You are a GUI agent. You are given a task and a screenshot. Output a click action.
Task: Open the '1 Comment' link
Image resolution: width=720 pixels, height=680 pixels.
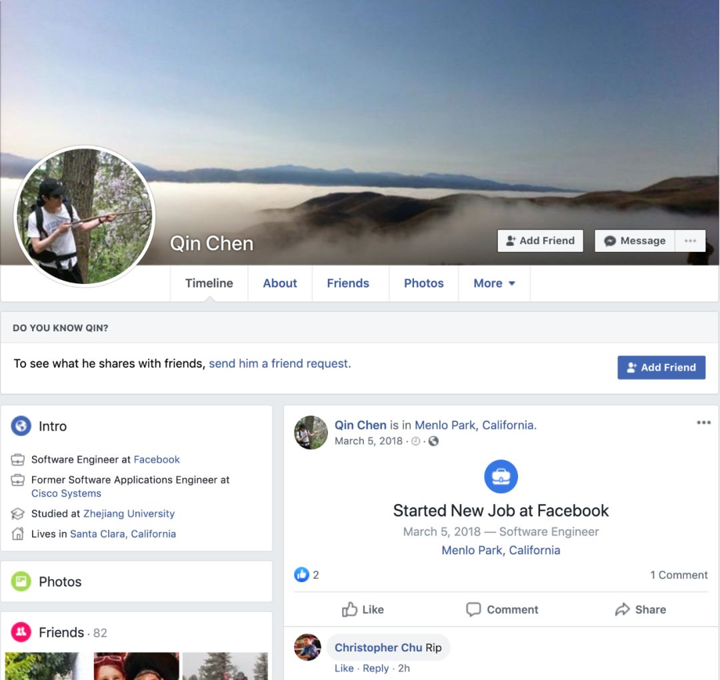pyautogui.click(x=679, y=575)
